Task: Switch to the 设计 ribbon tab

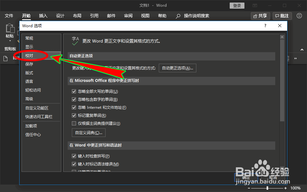Action: click(x=60, y=16)
